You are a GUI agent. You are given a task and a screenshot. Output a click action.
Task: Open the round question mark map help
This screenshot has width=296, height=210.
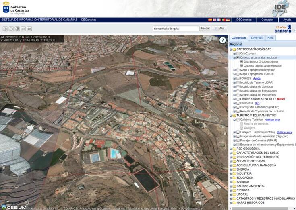(x=223, y=40)
